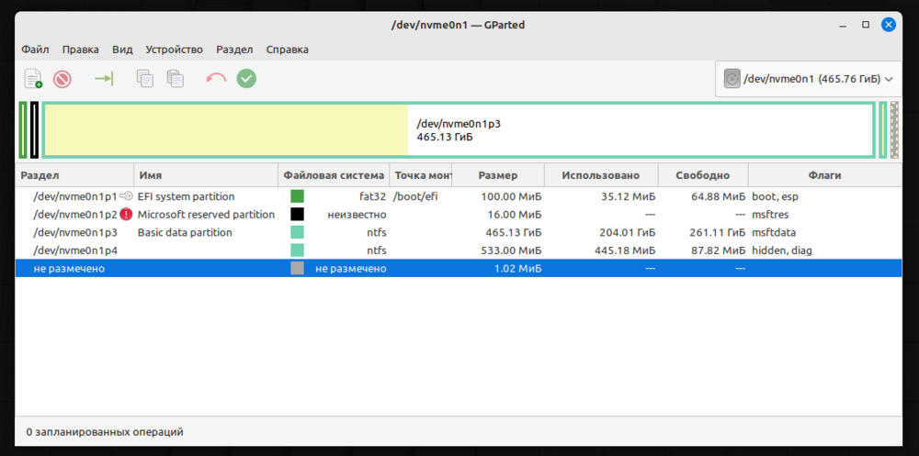Select the /dev/nvme0n1p1 partition row
The width and height of the screenshot is (919, 456).
[459, 196]
